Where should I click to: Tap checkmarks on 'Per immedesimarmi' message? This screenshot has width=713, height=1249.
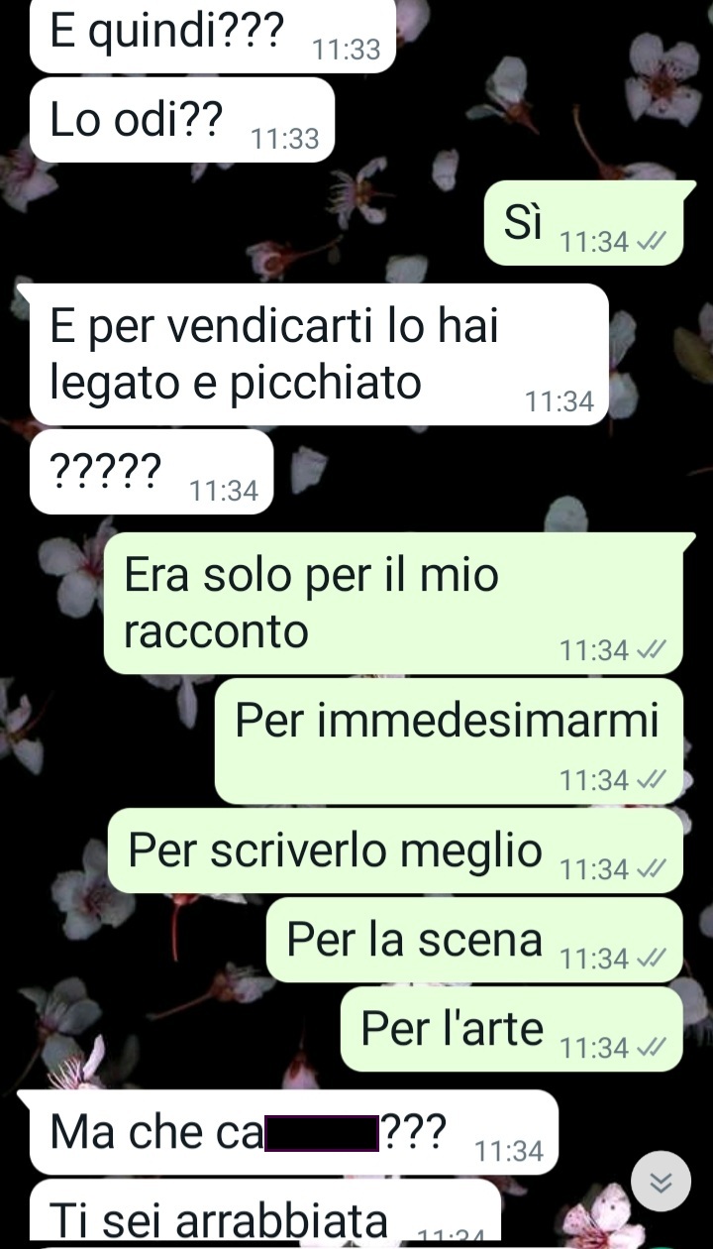coord(650,780)
